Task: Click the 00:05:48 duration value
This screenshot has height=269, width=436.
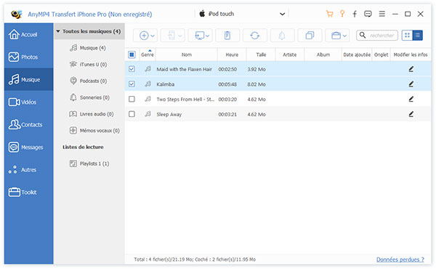Action: (x=227, y=84)
